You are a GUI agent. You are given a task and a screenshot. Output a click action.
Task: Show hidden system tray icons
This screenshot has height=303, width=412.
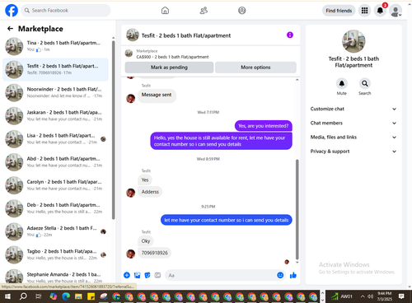click(x=363, y=296)
